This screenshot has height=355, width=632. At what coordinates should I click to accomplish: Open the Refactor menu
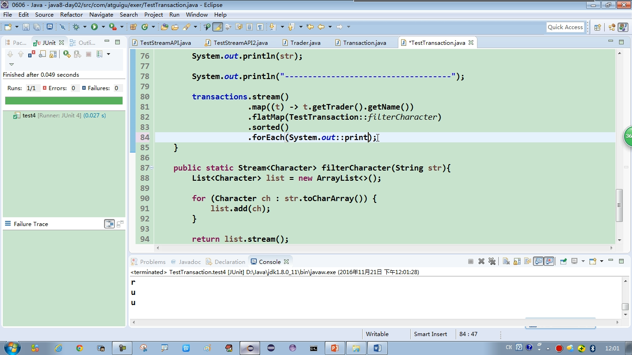click(x=71, y=14)
